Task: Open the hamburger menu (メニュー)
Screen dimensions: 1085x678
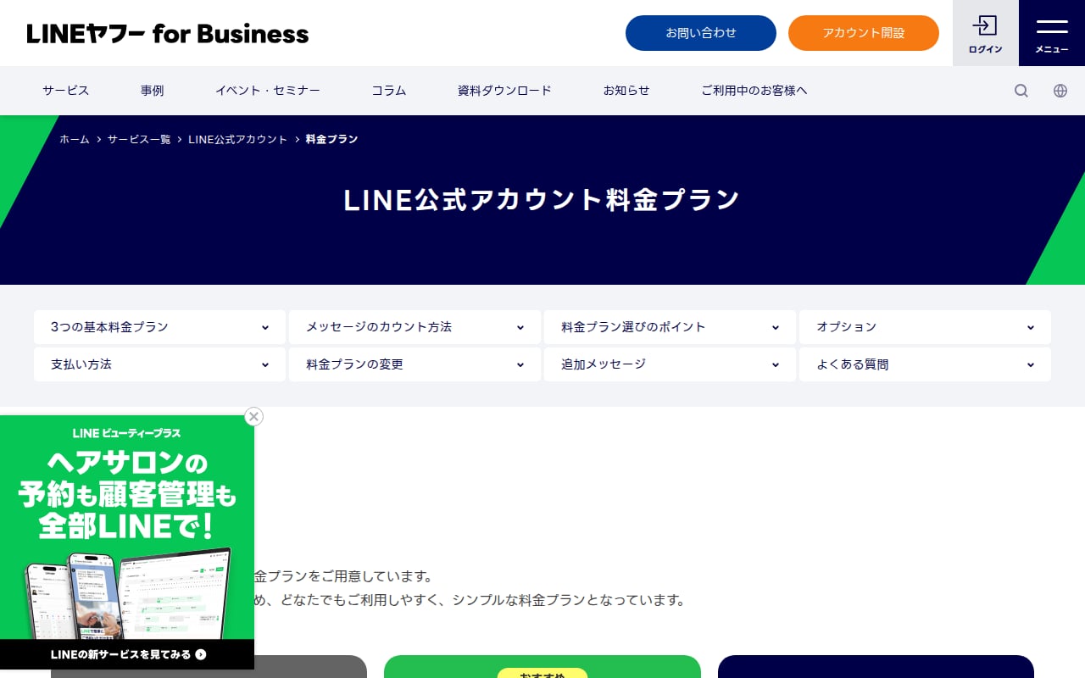Action: [x=1052, y=33]
